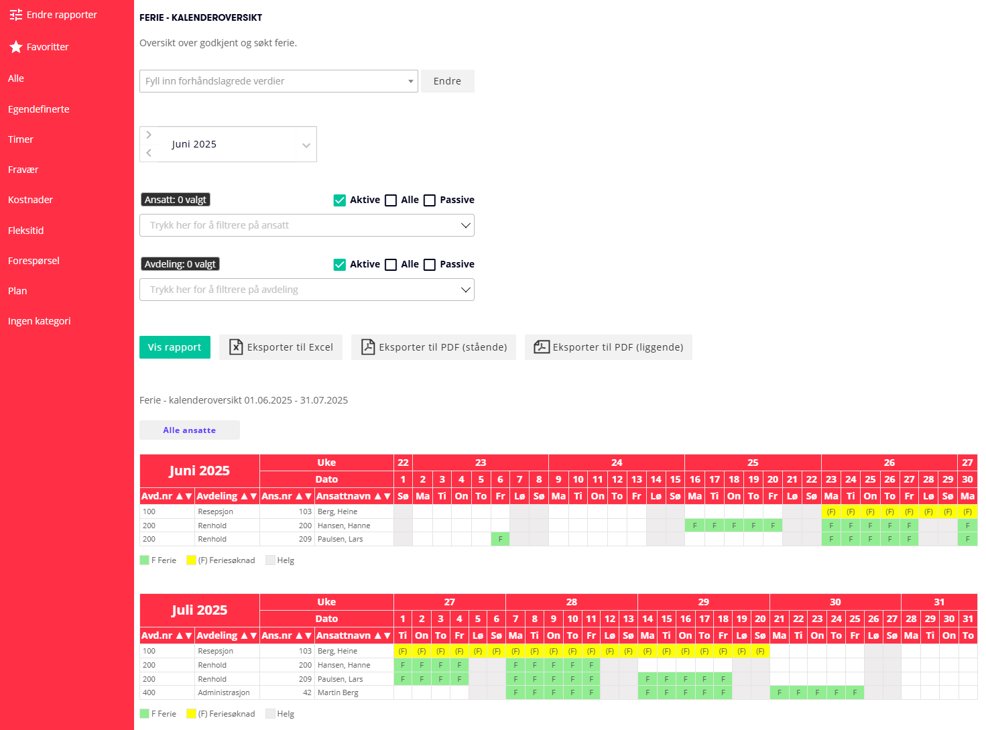This screenshot has height=730, width=986.
Task: Open the filter på avdeling dropdown
Action: (307, 290)
